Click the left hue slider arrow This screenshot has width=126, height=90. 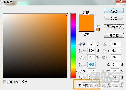click(x=69, y=72)
